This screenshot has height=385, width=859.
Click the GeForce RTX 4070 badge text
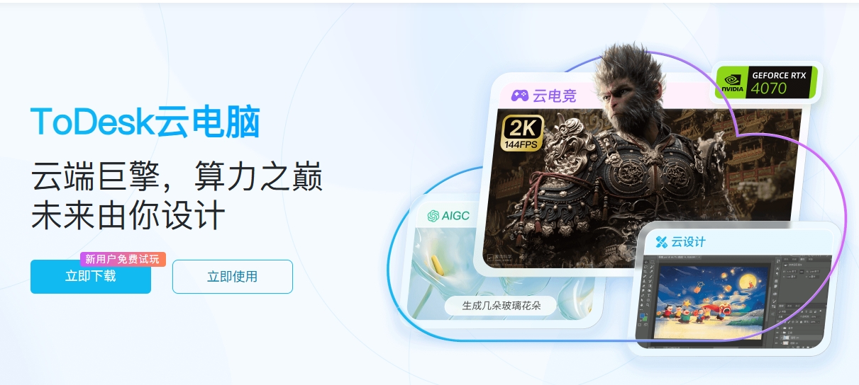pos(779,82)
